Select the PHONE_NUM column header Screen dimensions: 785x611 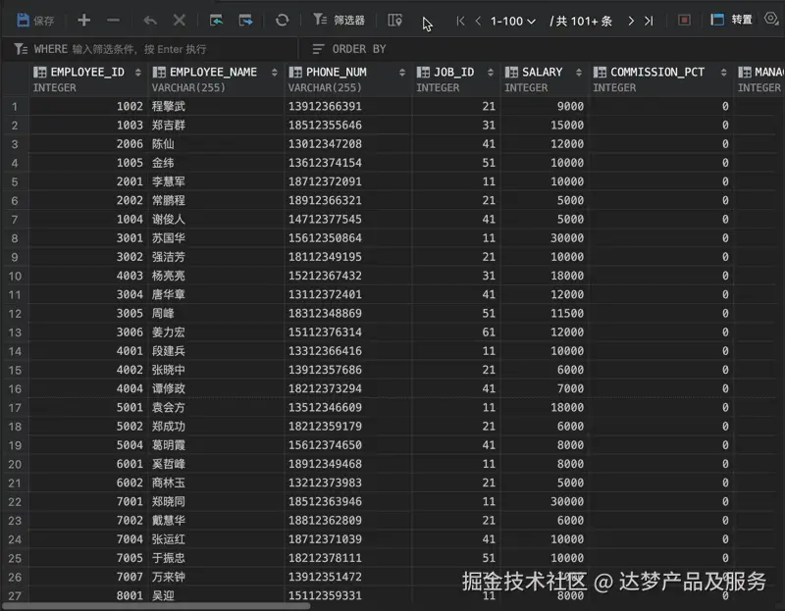[x=348, y=79]
